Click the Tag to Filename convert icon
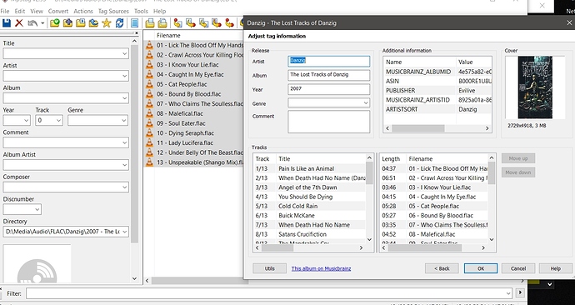575x305 pixels. click(x=177, y=23)
